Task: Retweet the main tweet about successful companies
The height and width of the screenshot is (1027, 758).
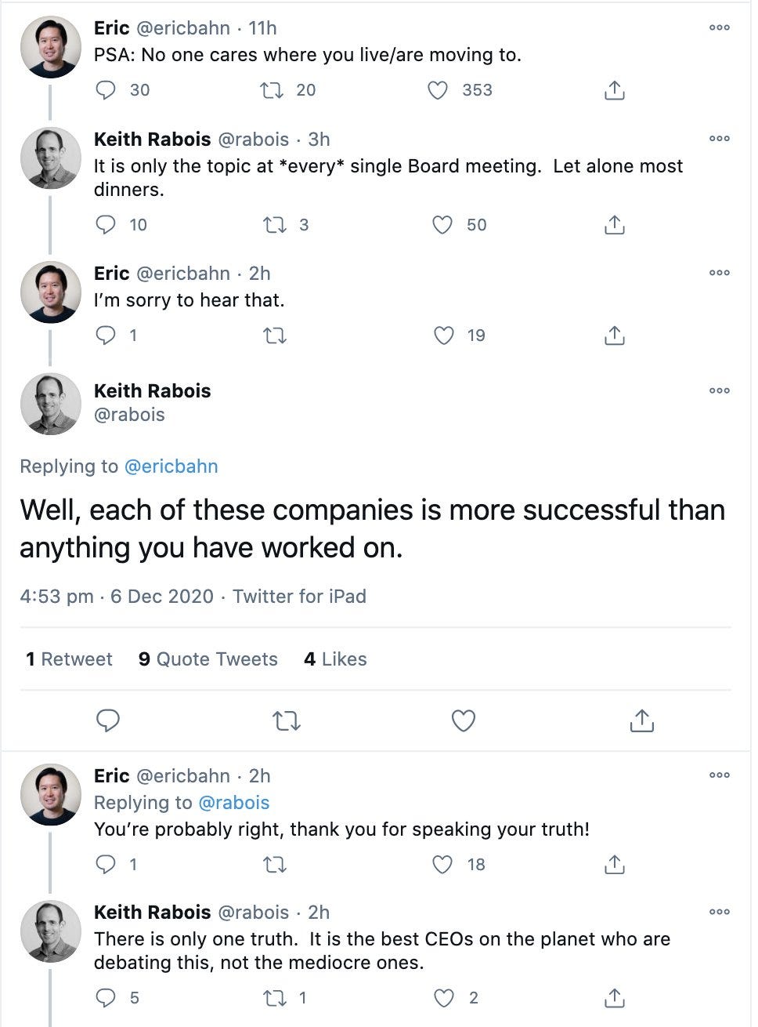Action: click(287, 720)
